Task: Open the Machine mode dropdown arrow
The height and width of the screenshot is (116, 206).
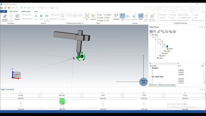Action: pos(17,21)
